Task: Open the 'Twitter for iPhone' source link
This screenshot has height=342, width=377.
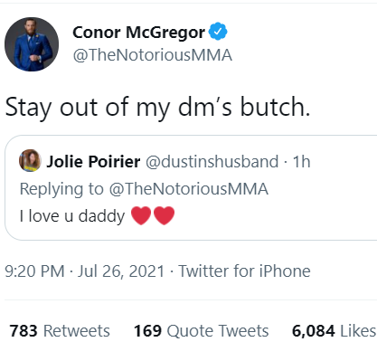Action: pyautogui.click(x=244, y=271)
